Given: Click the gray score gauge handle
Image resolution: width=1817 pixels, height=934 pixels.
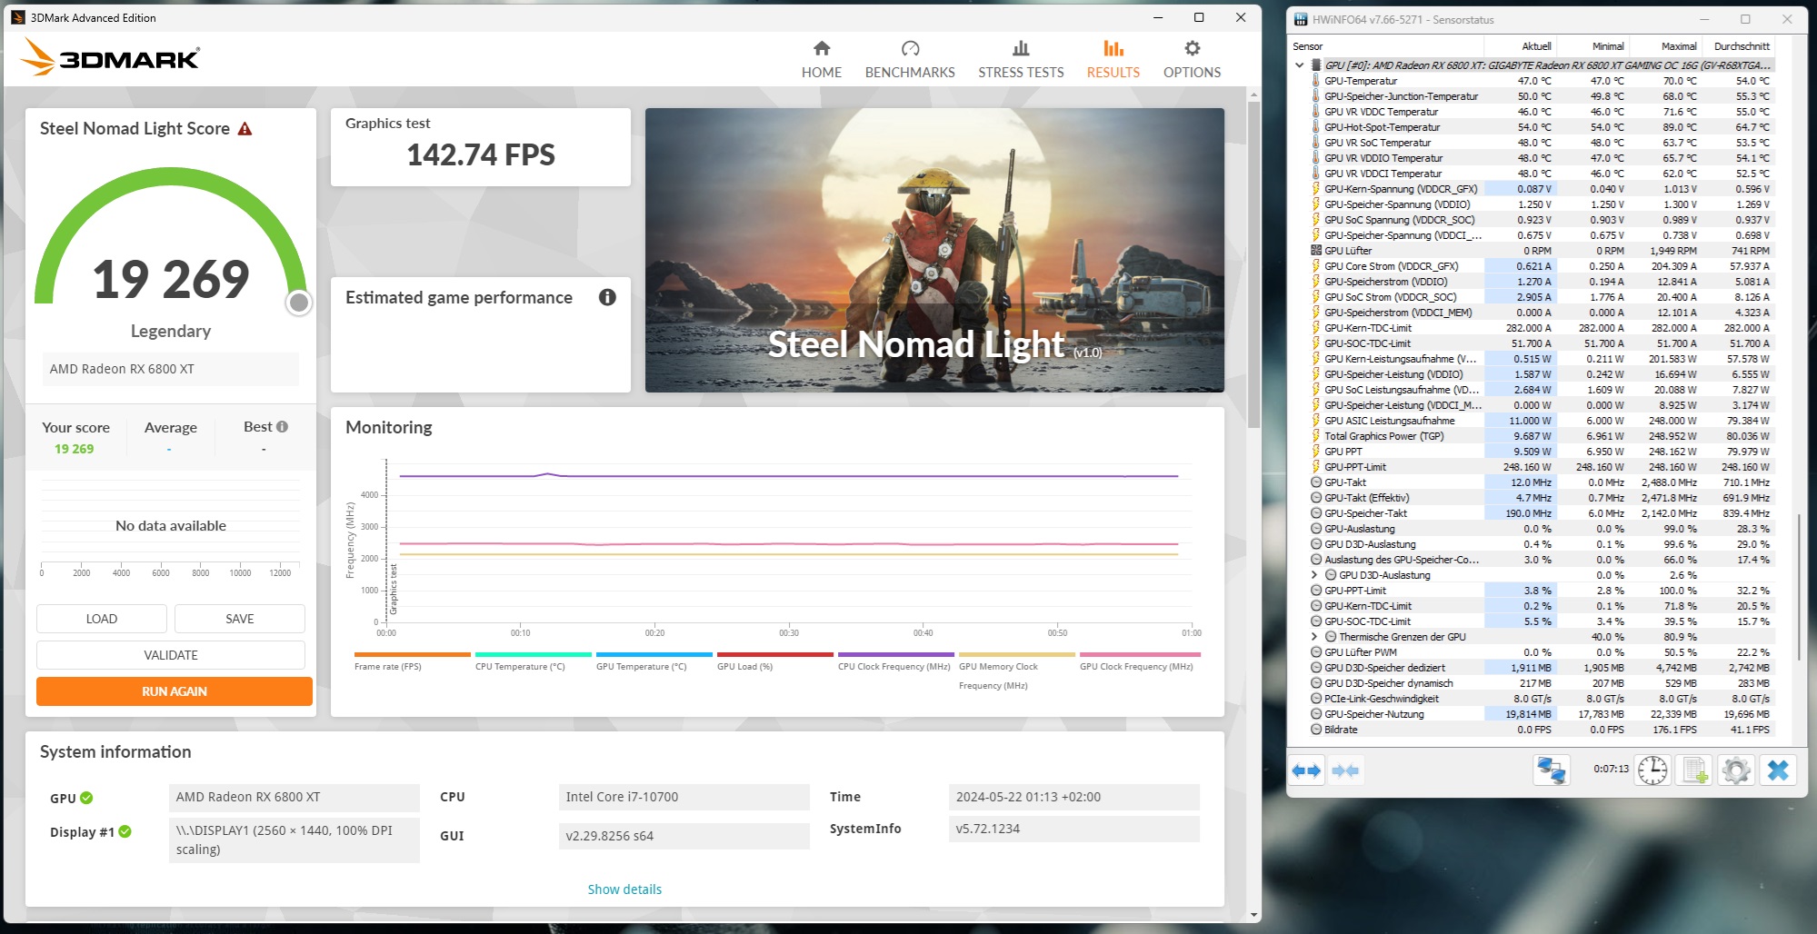Looking at the screenshot, I should pos(299,303).
